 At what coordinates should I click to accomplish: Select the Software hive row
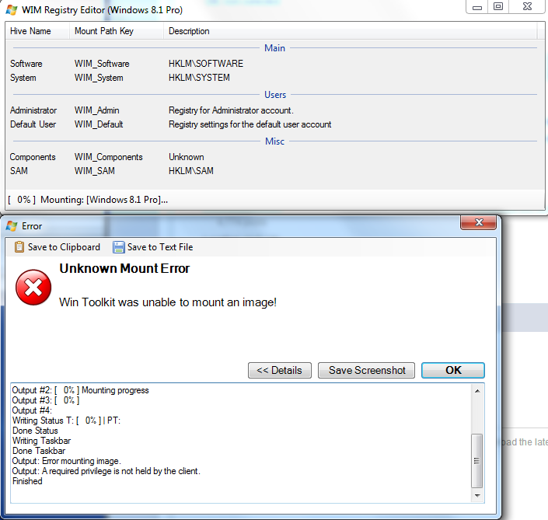tap(274, 64)
